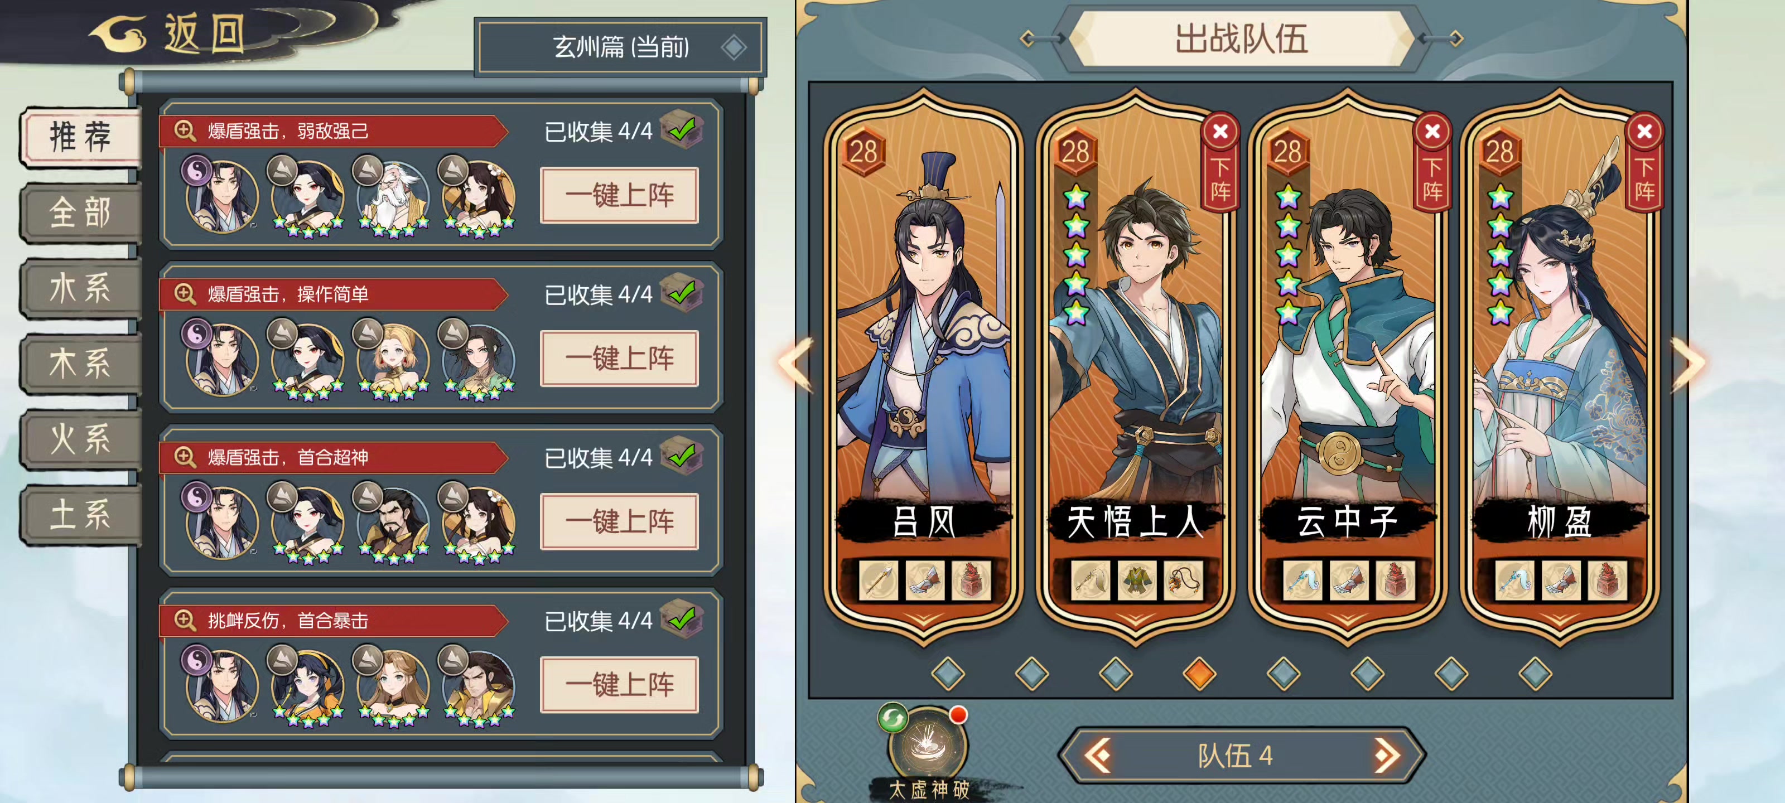This screenshot has width=1785, height=803.
Task: Switch to next team with right arrow
Action: (x=1387, y=754)
